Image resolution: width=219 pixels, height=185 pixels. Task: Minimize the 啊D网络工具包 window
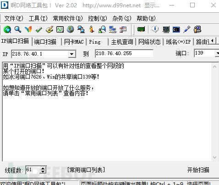[x=172, y=6]
